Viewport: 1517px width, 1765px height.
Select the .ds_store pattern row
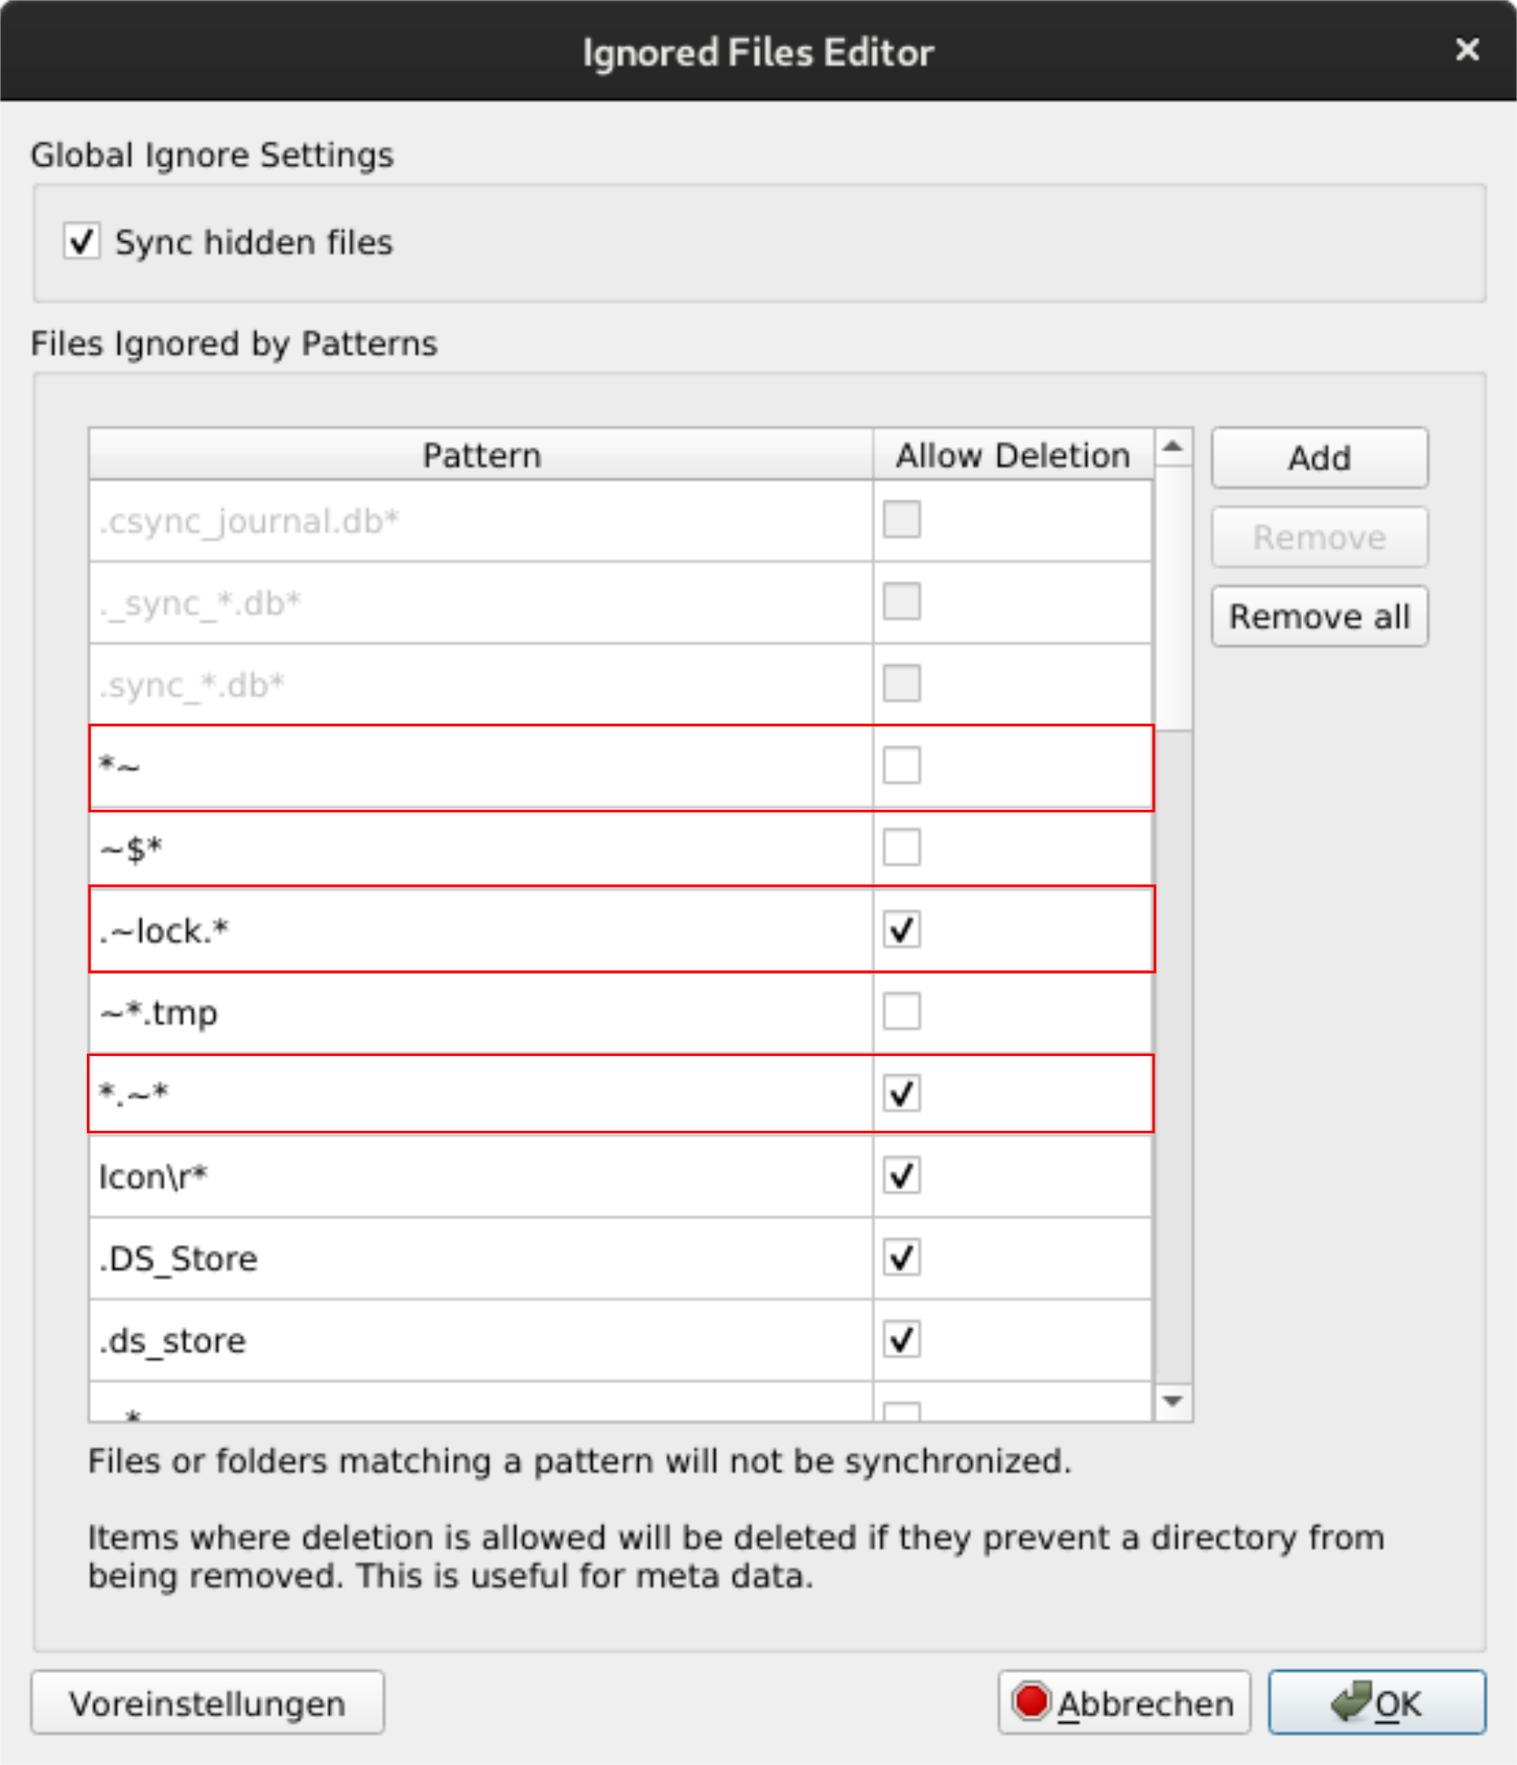tap(620, 1340)
